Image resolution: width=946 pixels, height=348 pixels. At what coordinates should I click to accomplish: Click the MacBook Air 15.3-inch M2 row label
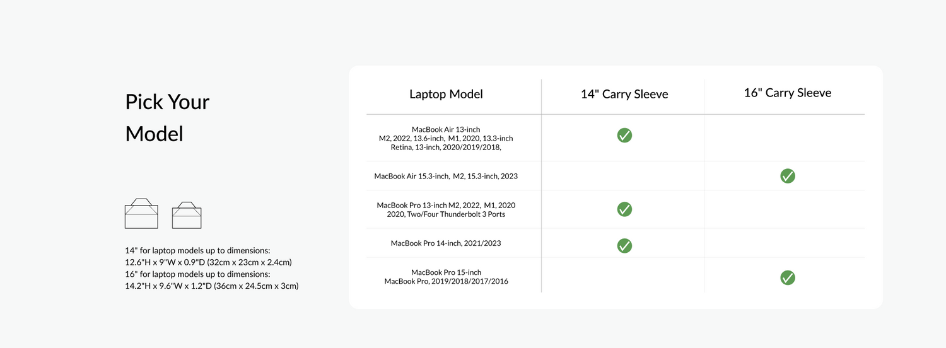click(x=446, y=176)
